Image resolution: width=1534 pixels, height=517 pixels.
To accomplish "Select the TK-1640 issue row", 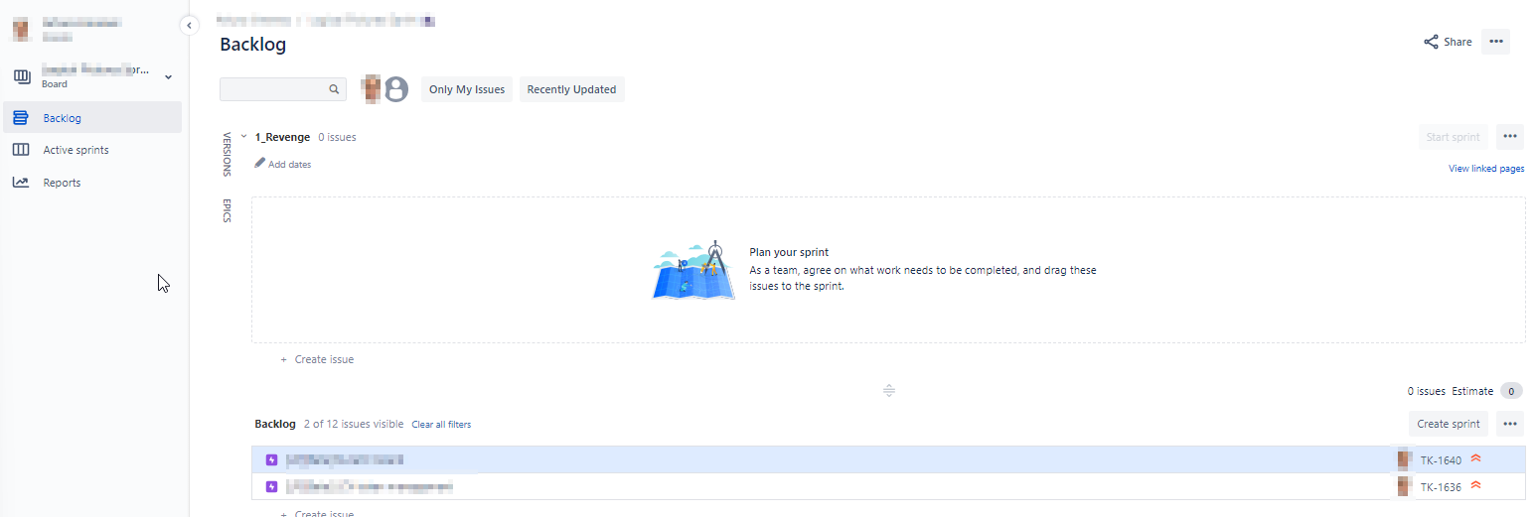I will tap(888, 459).
